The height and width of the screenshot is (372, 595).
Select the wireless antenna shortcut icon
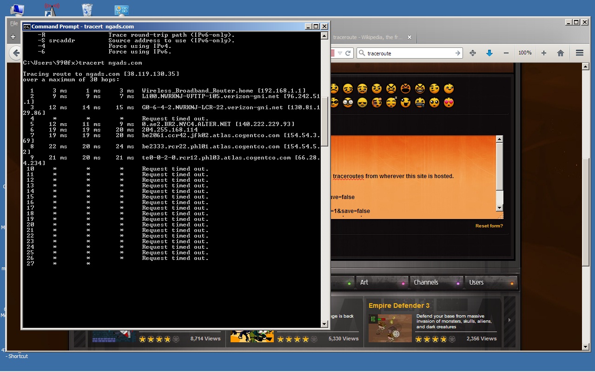(52, 10)
